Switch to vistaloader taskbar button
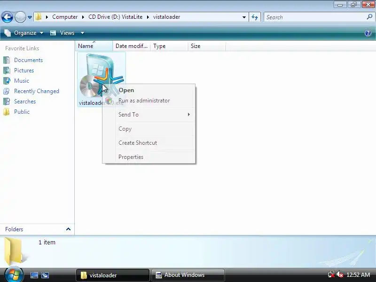The image size is (376, 282). 112,275
